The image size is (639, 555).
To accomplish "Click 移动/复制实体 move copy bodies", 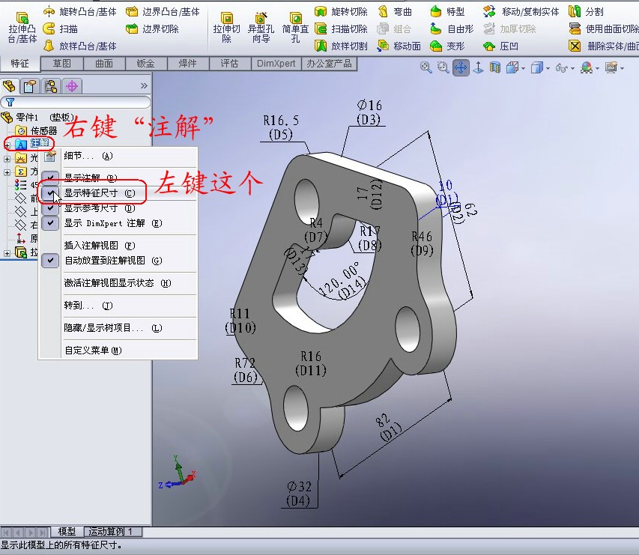I will 521,12.
